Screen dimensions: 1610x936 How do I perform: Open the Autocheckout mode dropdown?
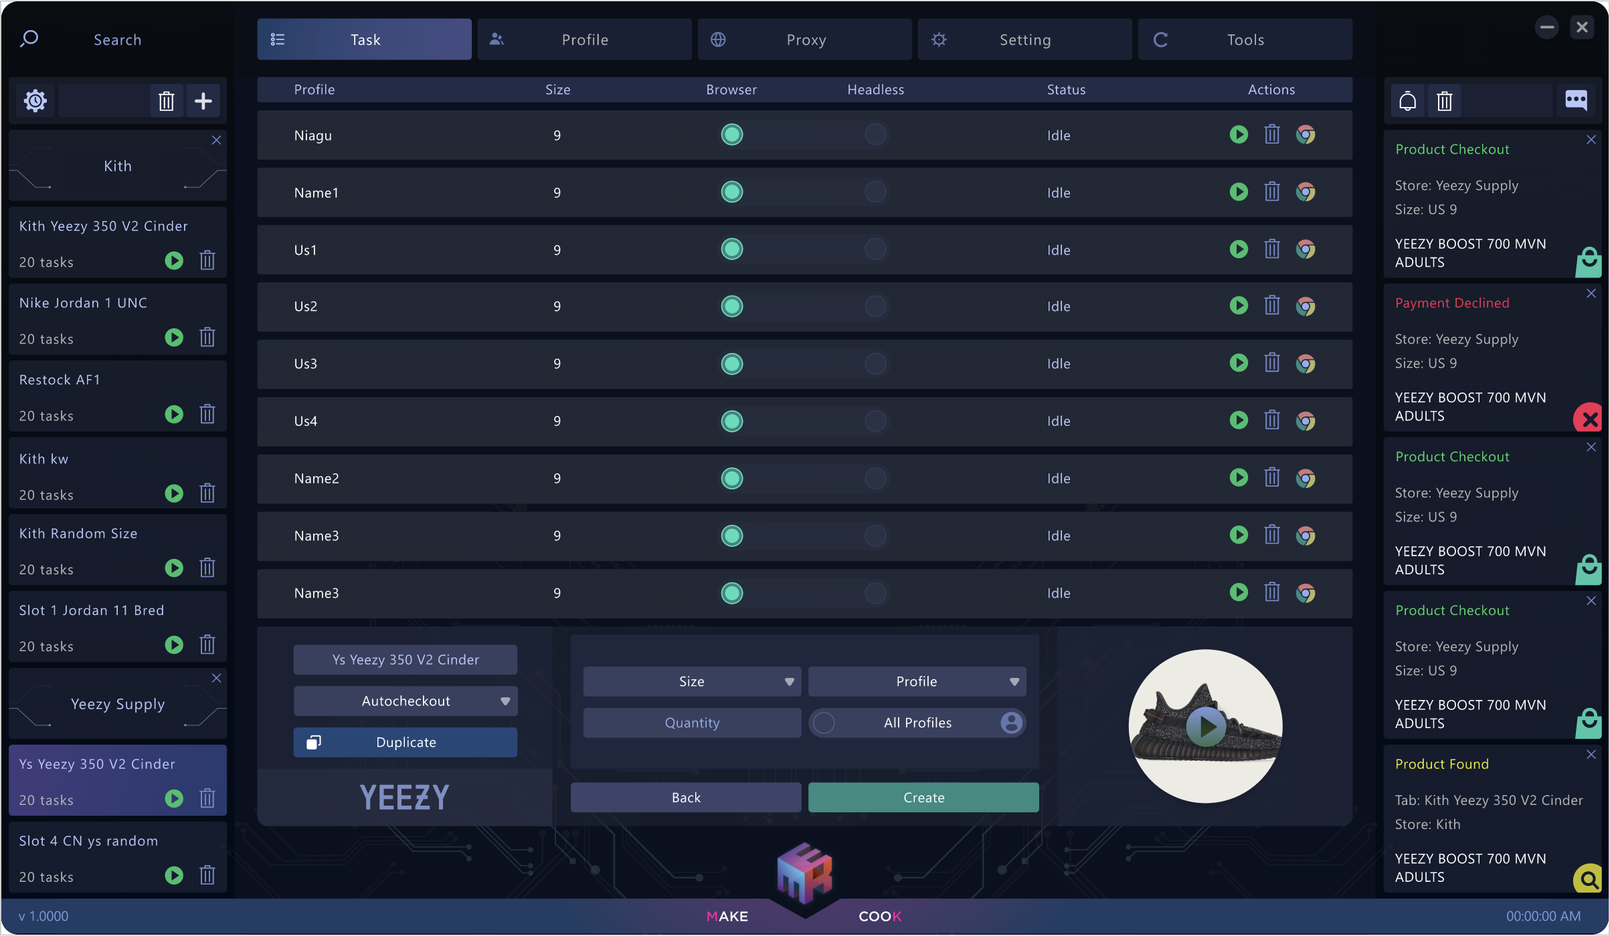(x=406, y=701)
